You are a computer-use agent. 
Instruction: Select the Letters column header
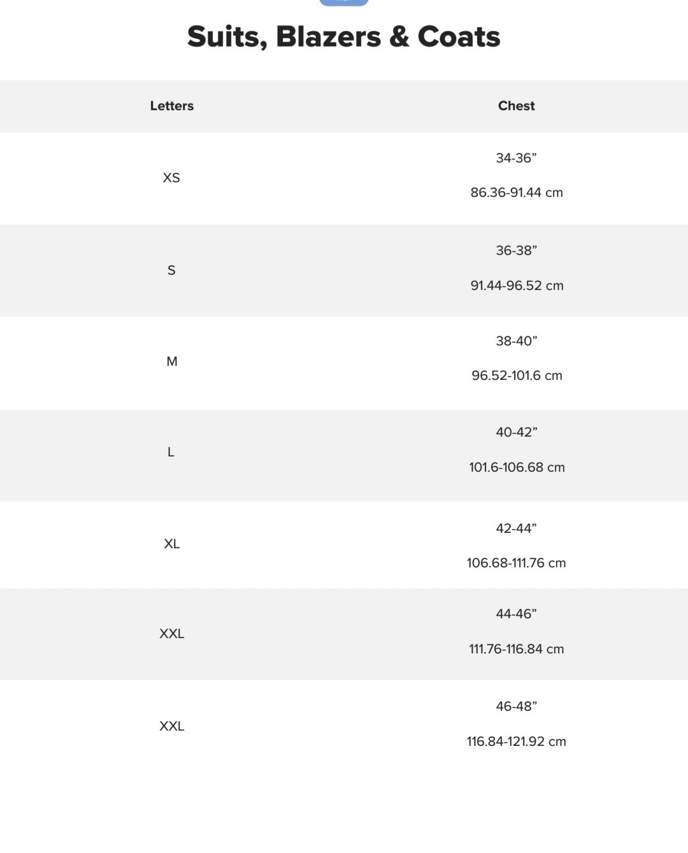click(172, 106)
